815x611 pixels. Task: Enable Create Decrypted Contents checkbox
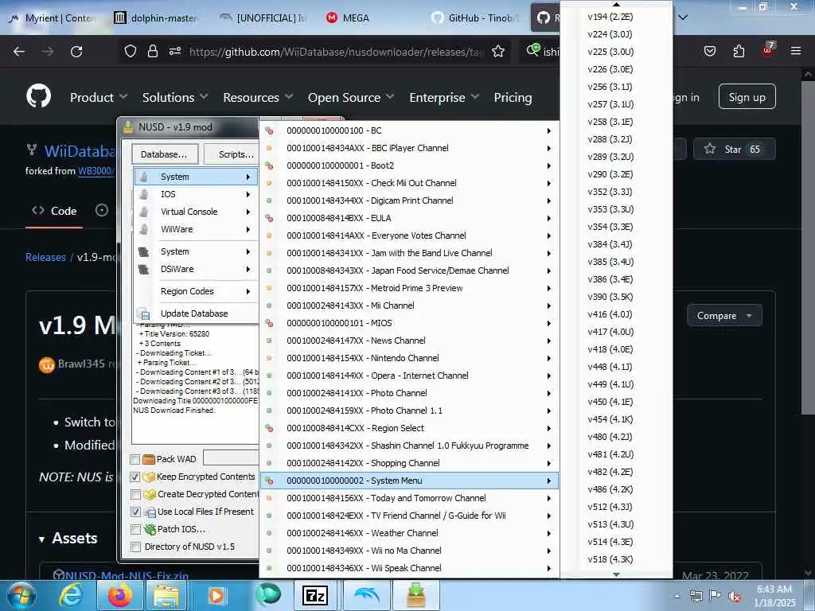coord(135,494)
